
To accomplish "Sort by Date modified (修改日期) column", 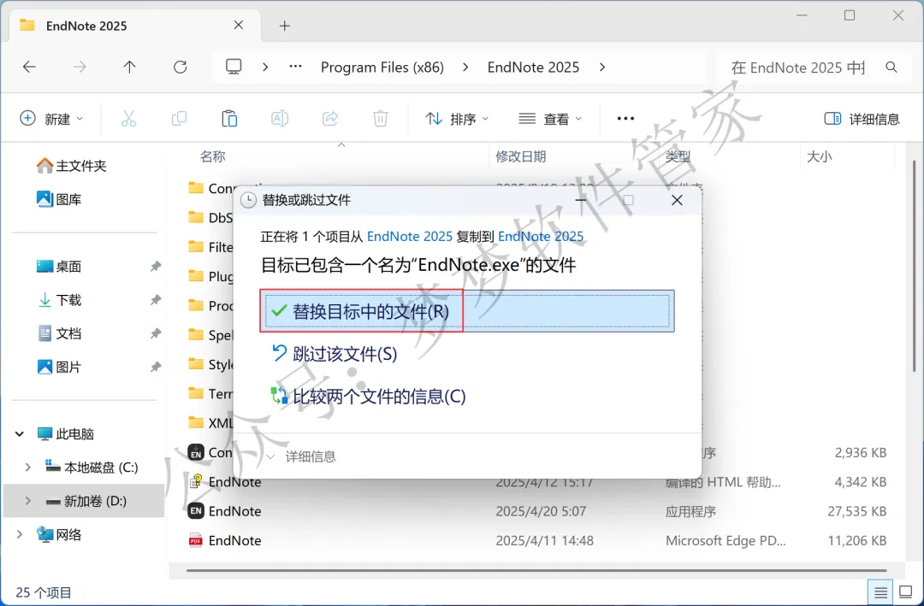I will 521,156.
